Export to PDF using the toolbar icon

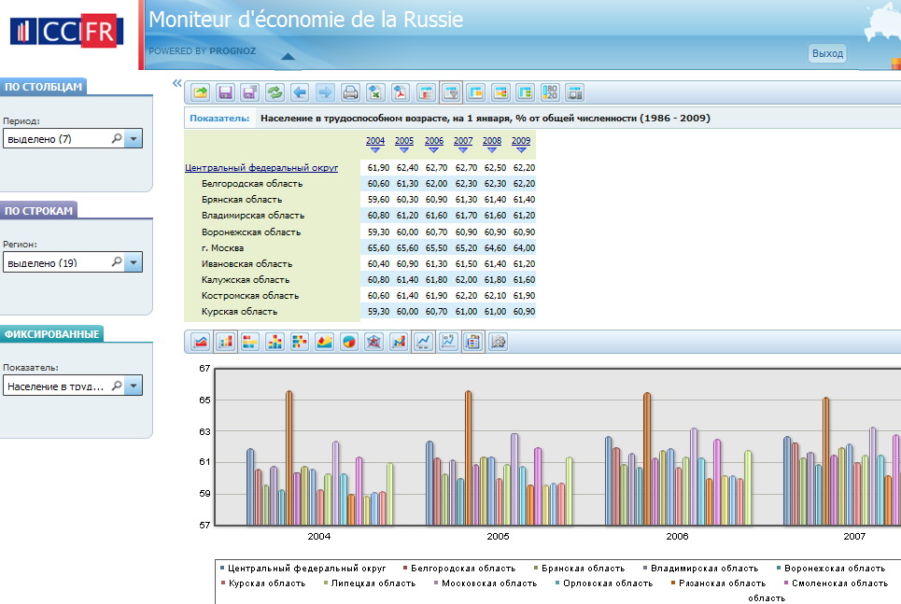tap(401, 92)
